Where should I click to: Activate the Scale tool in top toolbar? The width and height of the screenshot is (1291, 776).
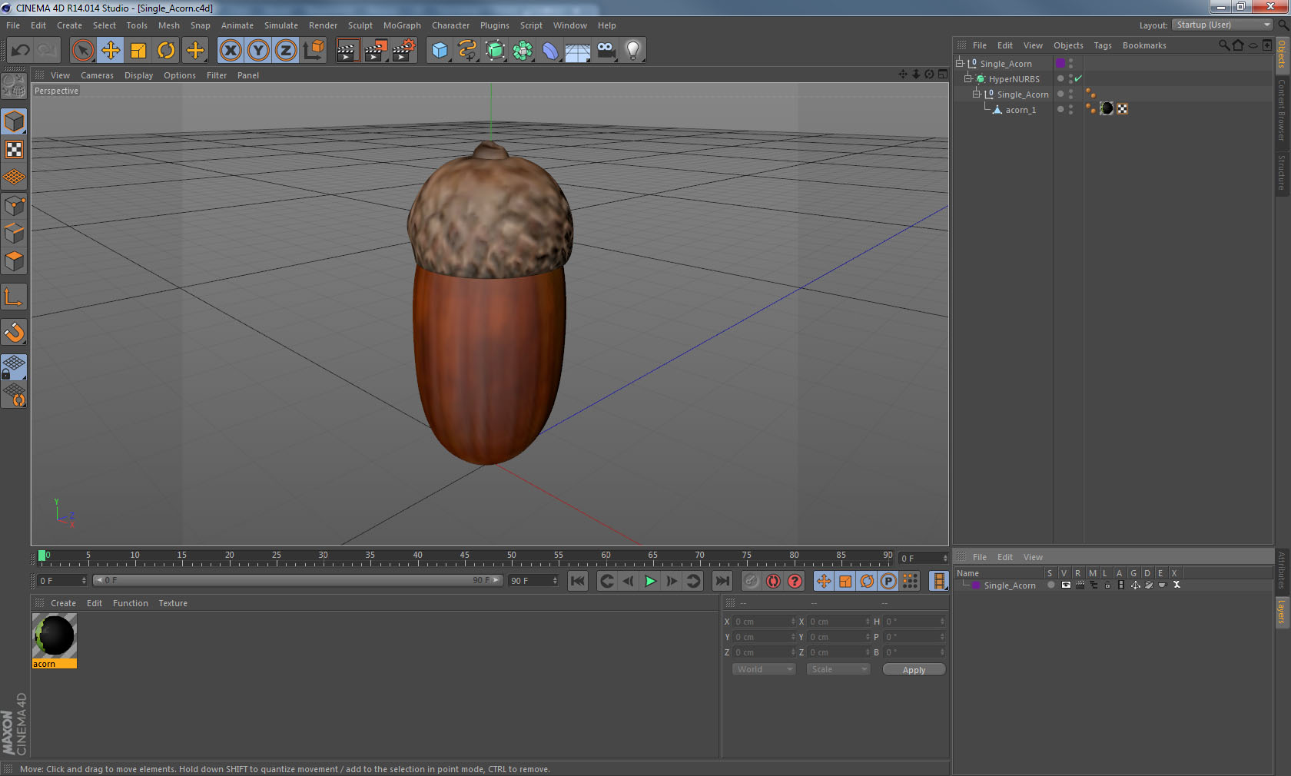click(138, 51)
